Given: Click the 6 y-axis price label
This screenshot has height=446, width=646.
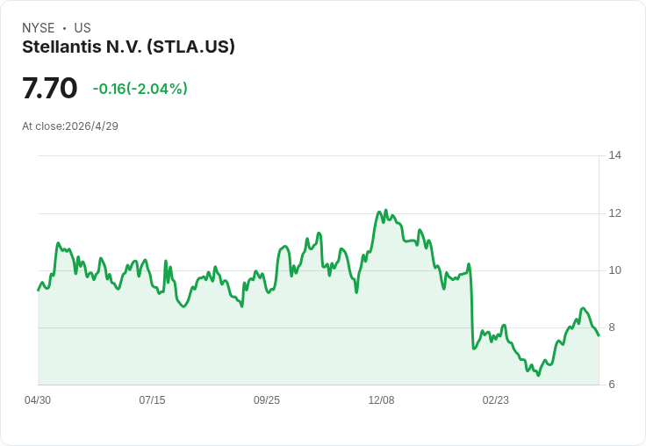Looking at the screenshot, I should click(612, 385).
